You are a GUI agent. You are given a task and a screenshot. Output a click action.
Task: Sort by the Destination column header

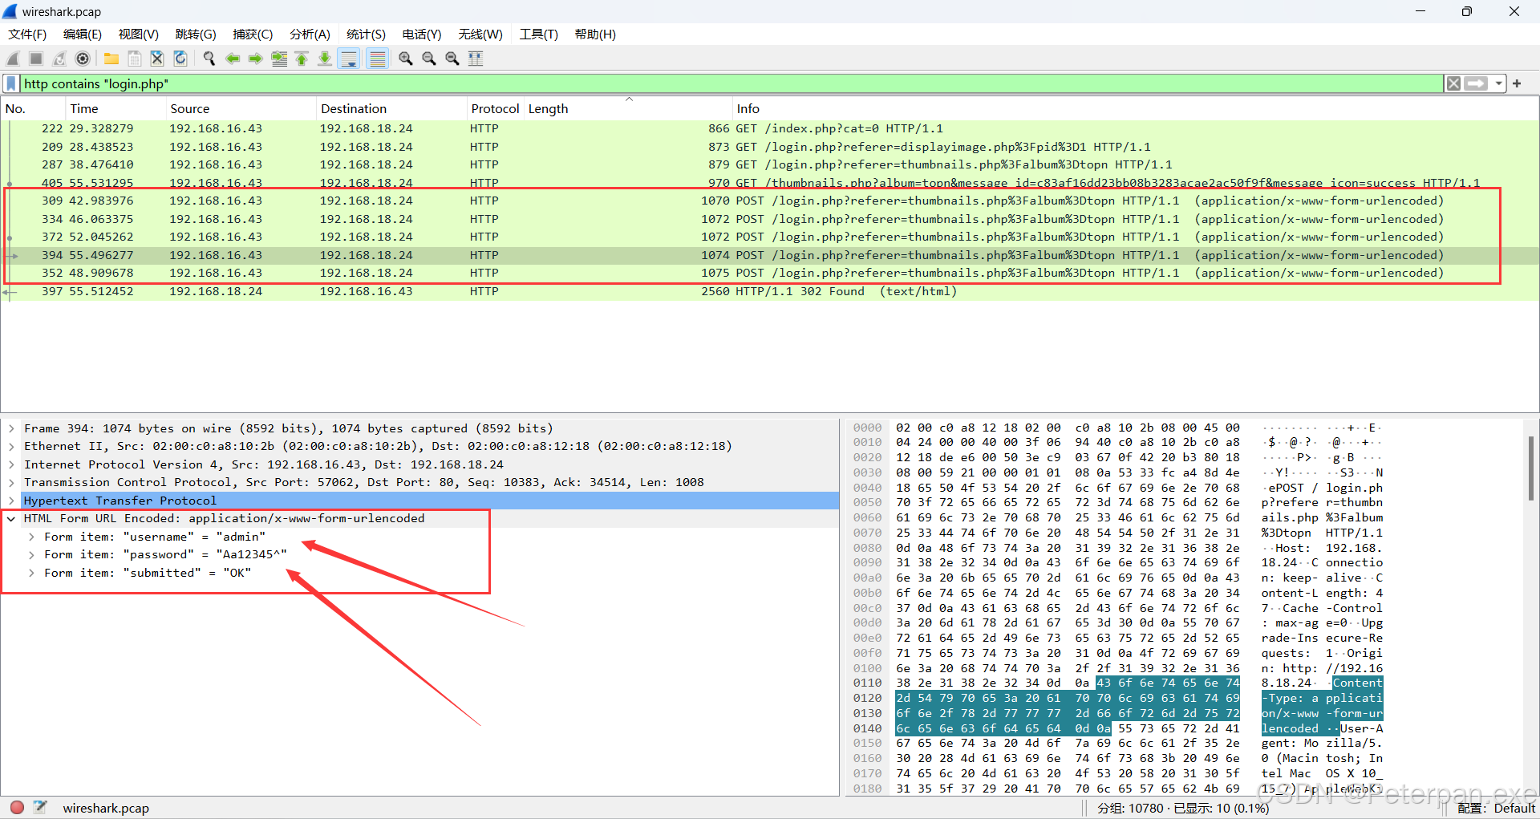391,108
